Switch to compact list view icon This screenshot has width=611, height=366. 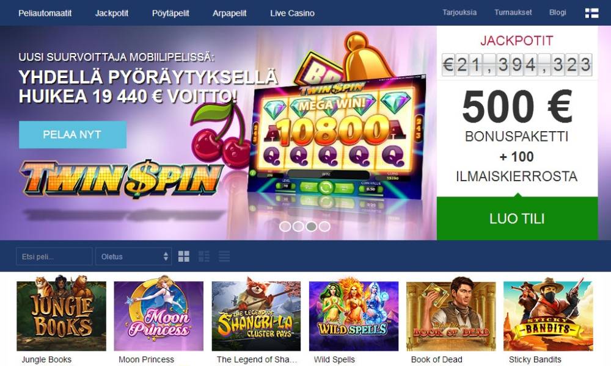(x=224, y=256)
